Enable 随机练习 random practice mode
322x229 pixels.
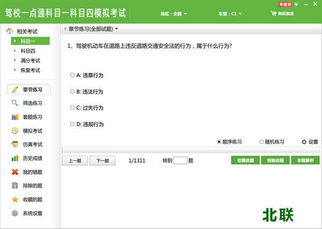pyautogui.click(x=261, y=142)
